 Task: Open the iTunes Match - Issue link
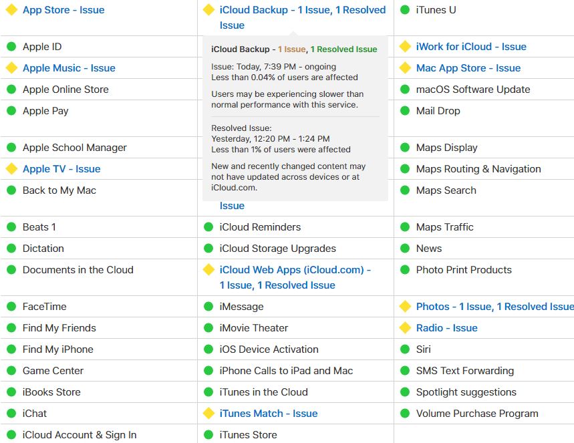click(269, 414)
